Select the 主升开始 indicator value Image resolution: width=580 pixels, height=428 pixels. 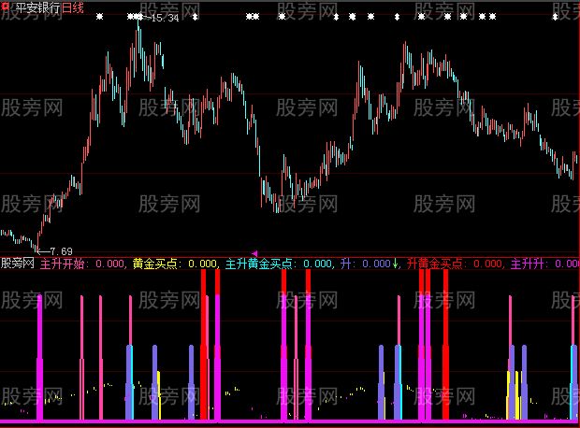click(82, 264)
